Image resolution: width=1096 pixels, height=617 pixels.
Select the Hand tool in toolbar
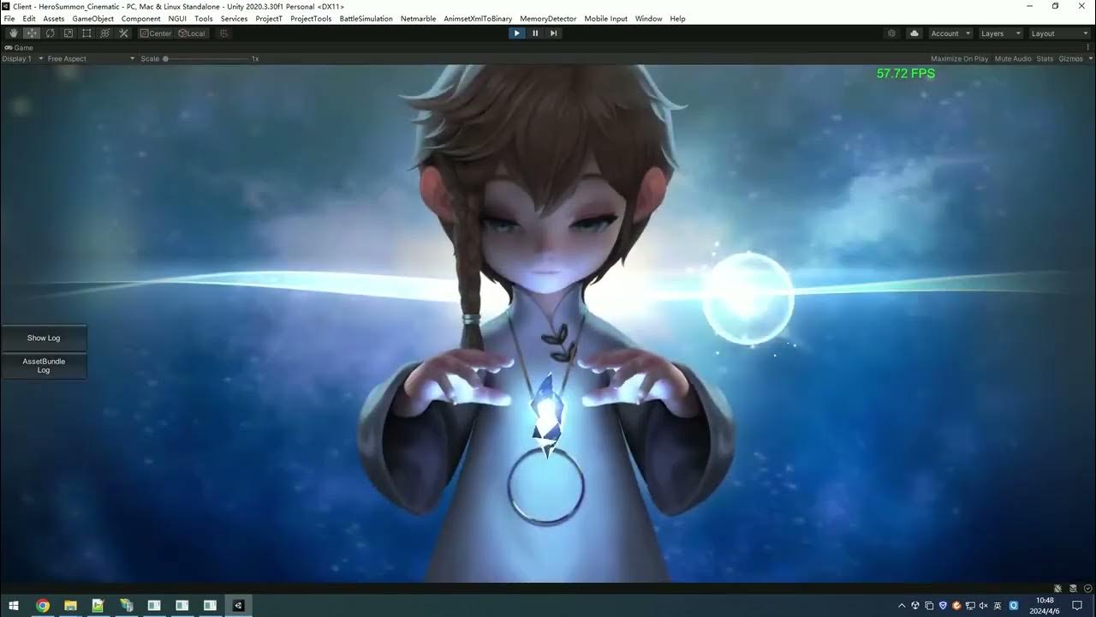(14, 33)
